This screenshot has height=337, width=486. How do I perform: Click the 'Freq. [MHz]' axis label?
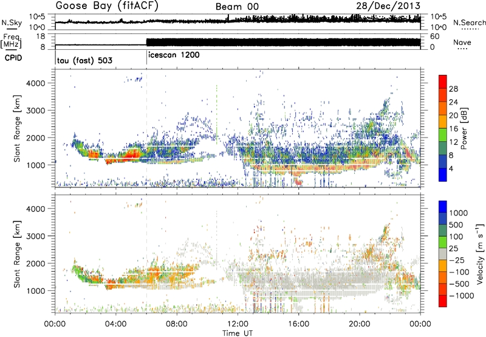[x=11, y=41]
